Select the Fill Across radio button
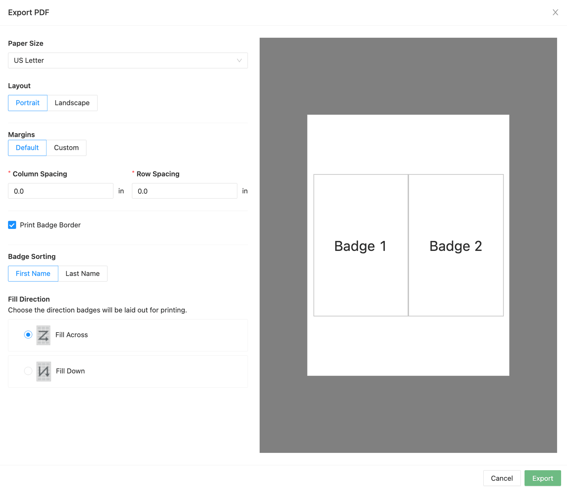Image resolution: width=567 pixels, height=490 pixels. click(x=28, y=335)
